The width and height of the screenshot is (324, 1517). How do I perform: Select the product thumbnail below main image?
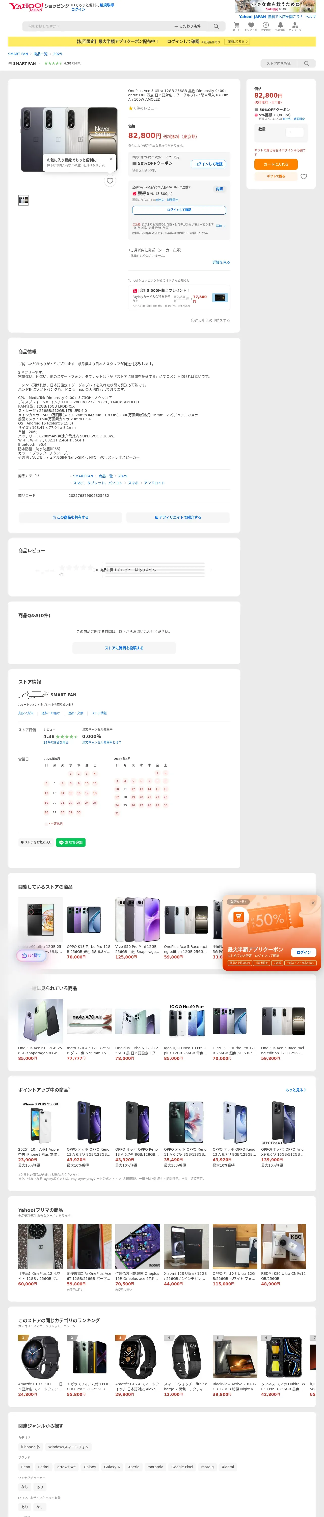[23, 200]
